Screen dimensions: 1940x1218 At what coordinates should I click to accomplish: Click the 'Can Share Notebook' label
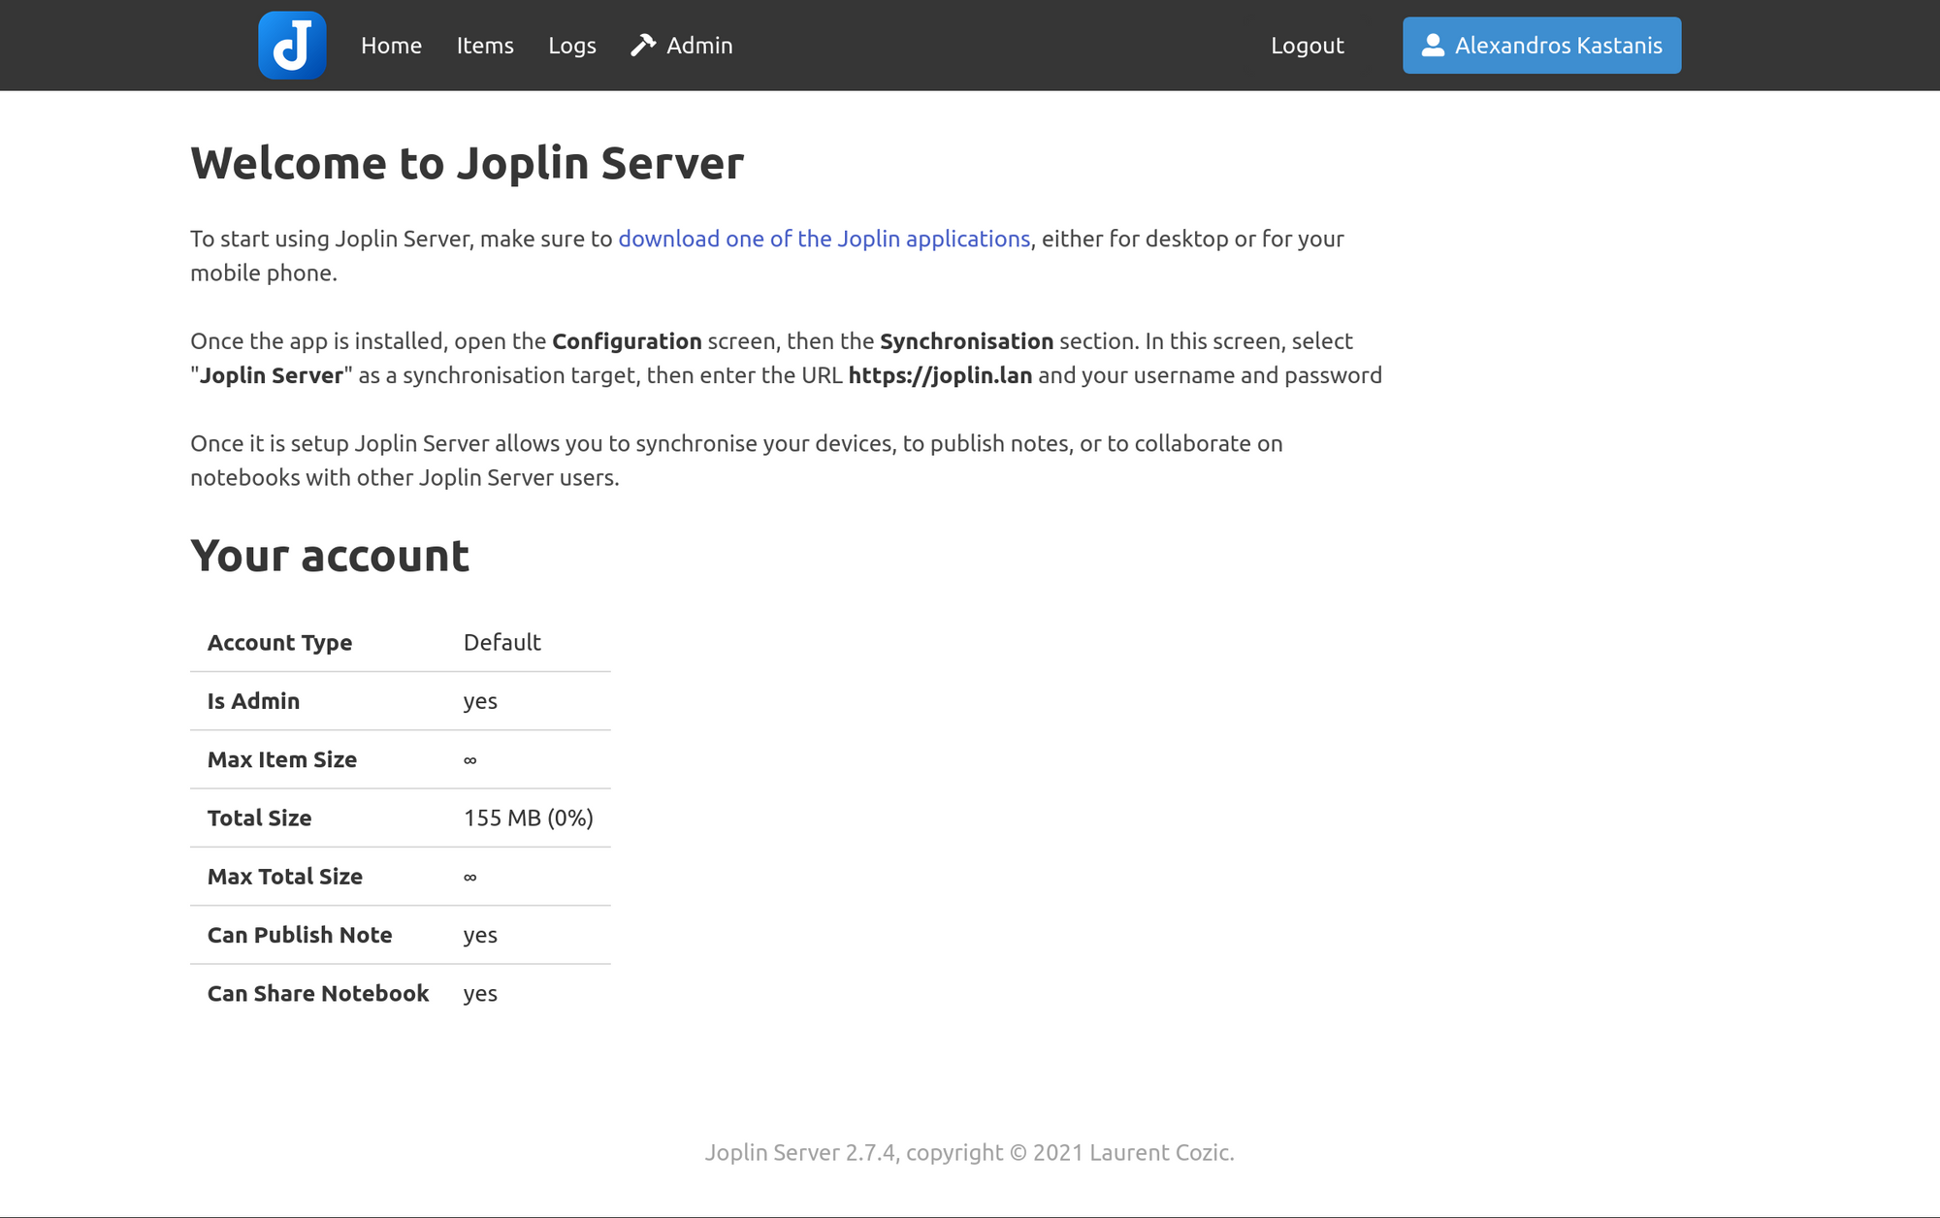[318, 993]
